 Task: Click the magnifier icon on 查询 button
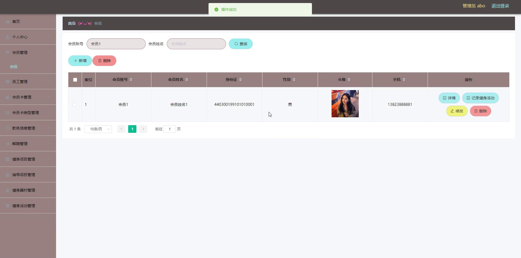236,44
